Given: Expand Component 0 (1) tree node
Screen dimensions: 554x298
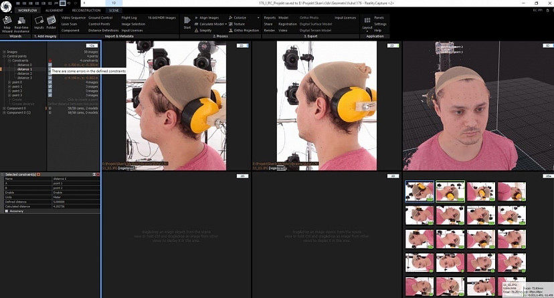Looking at the screenshot, I should (x=4, y=112).
